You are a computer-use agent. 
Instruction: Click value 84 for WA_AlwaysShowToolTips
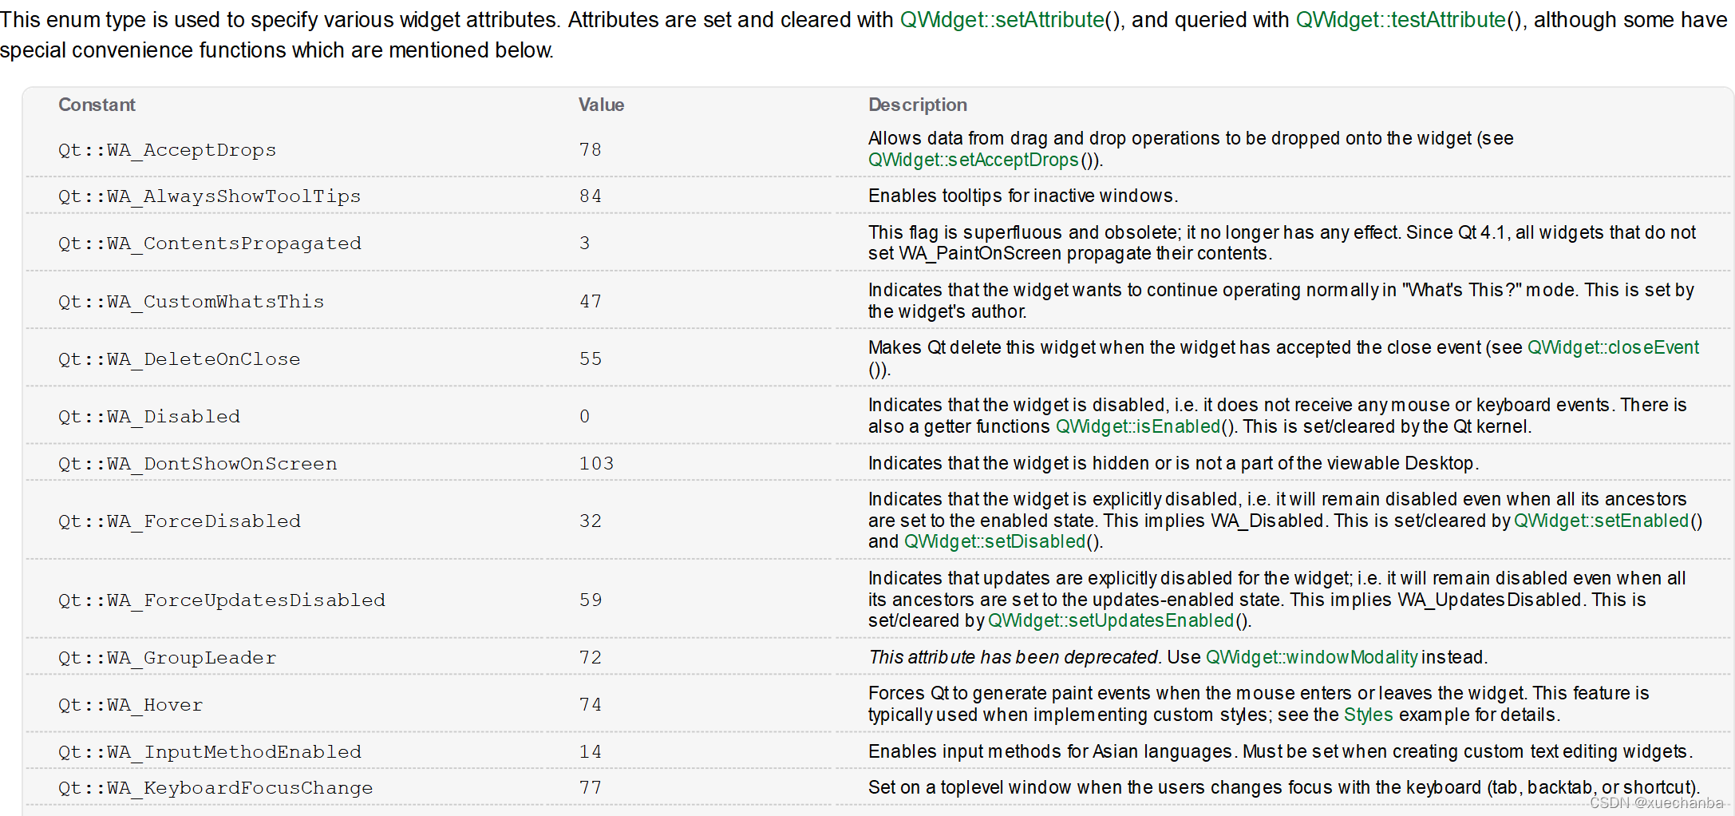pyautogui.click(x=591, y=196)
